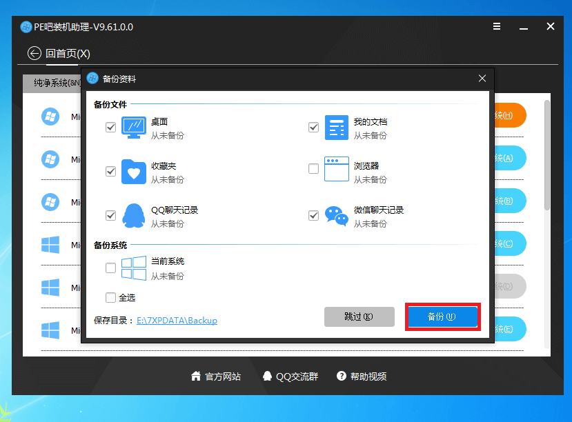Viewport: 572px width, 422px height.
Task: Open the E:\7XPDATA\Backup save directory link
Action: click(x=177, y=321)
